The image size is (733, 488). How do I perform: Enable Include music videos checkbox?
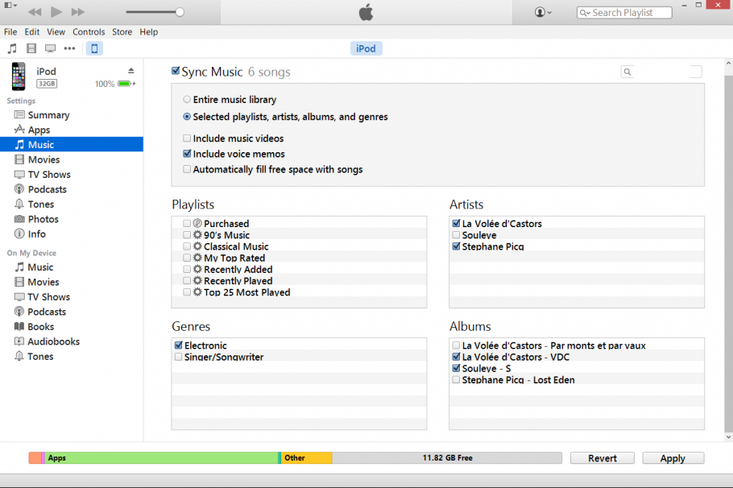pos(187,139)
